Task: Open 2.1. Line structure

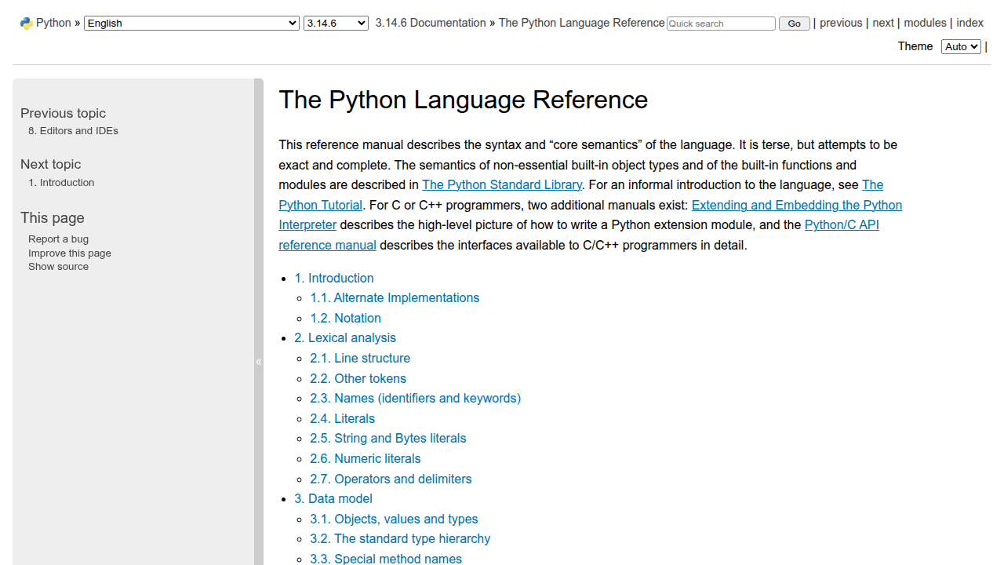Action: (x=360, y=358)
